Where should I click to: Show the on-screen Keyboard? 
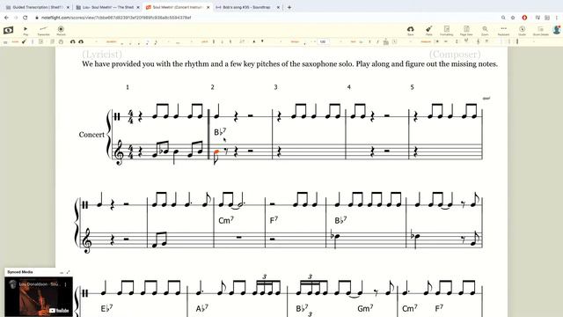coord(503,31)
